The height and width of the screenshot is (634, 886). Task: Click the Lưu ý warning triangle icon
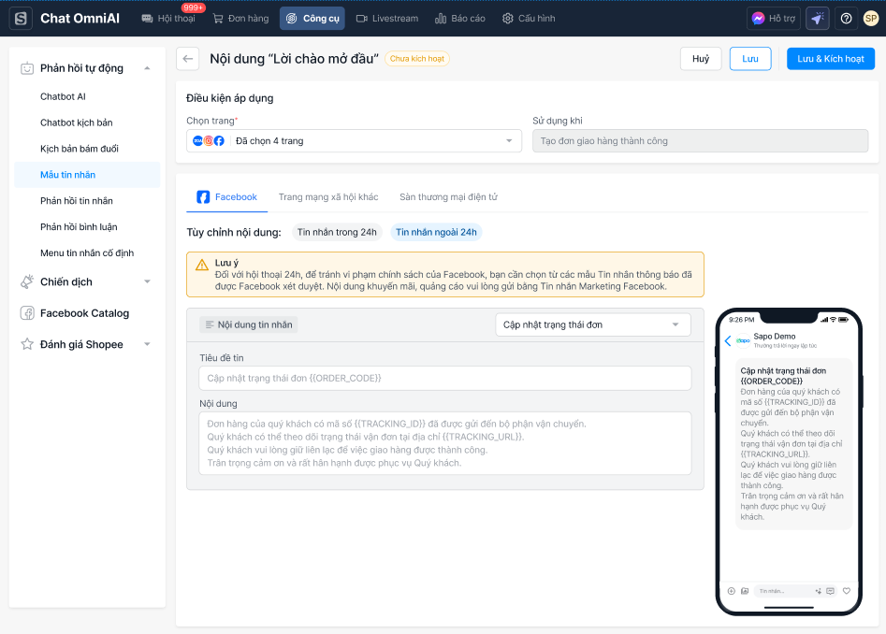202,265
